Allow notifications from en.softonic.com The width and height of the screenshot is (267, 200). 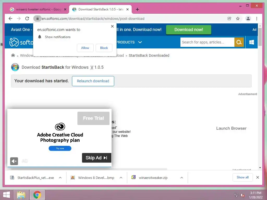click(x=85, y=48)
